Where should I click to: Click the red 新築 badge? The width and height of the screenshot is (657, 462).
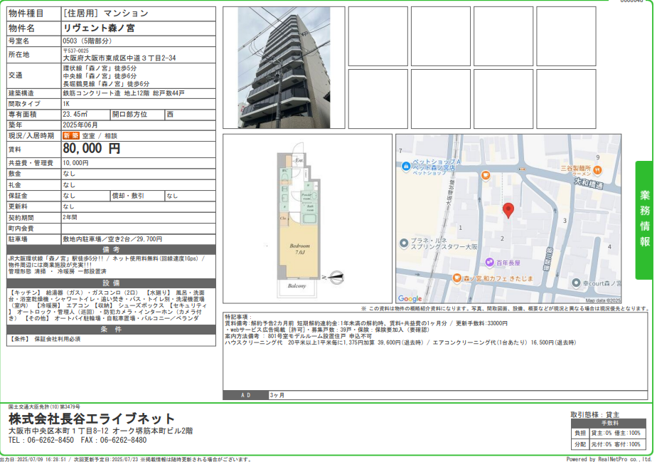pyautogui.click(x=70, y=135)
